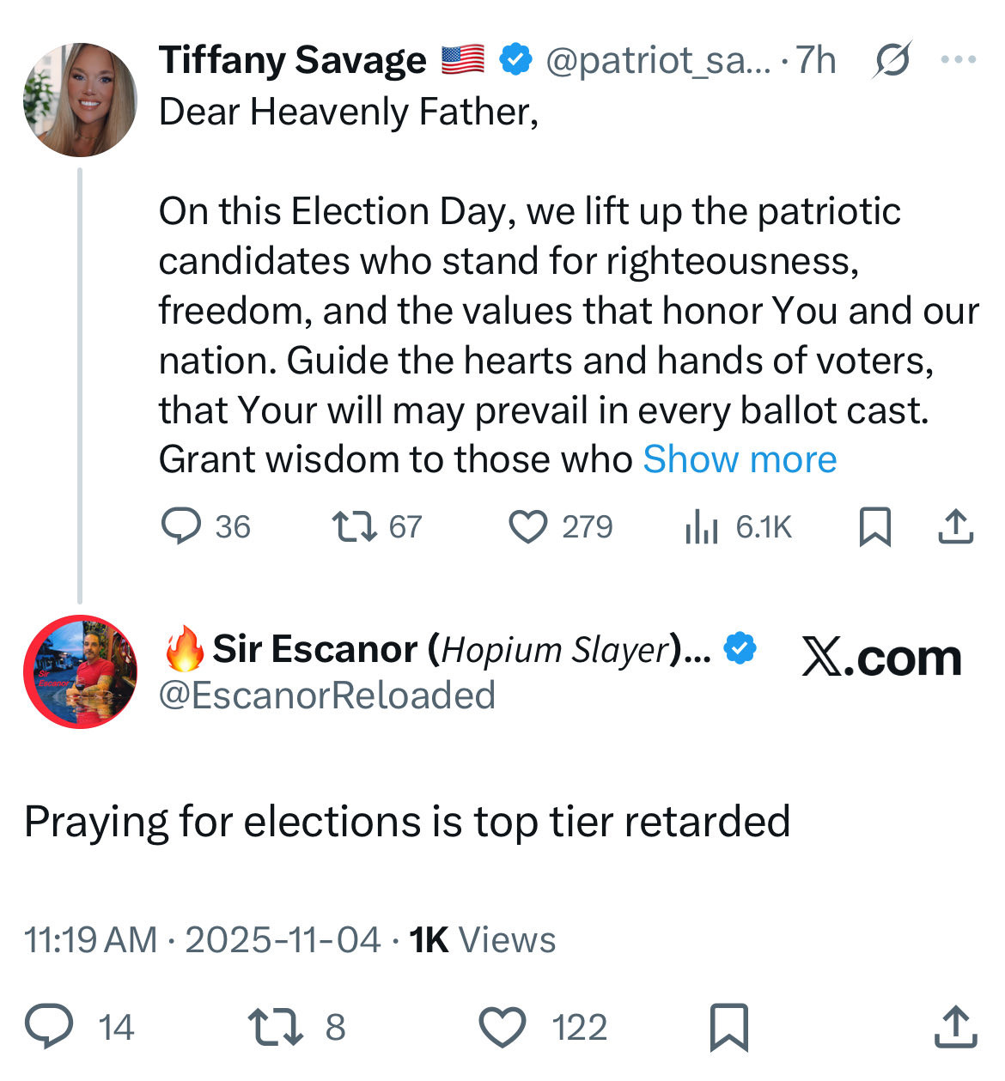Click the @EscanorReloaded handle

click(x=327, y=695)
